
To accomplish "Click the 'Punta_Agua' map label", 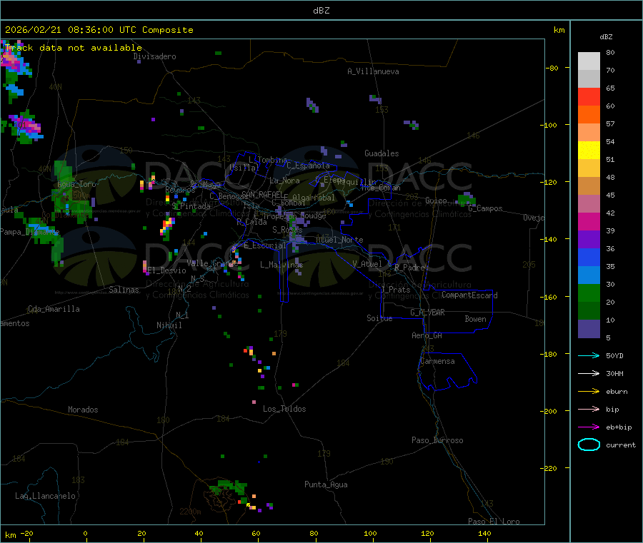I will pyautogui.click(x=326, y=484).
